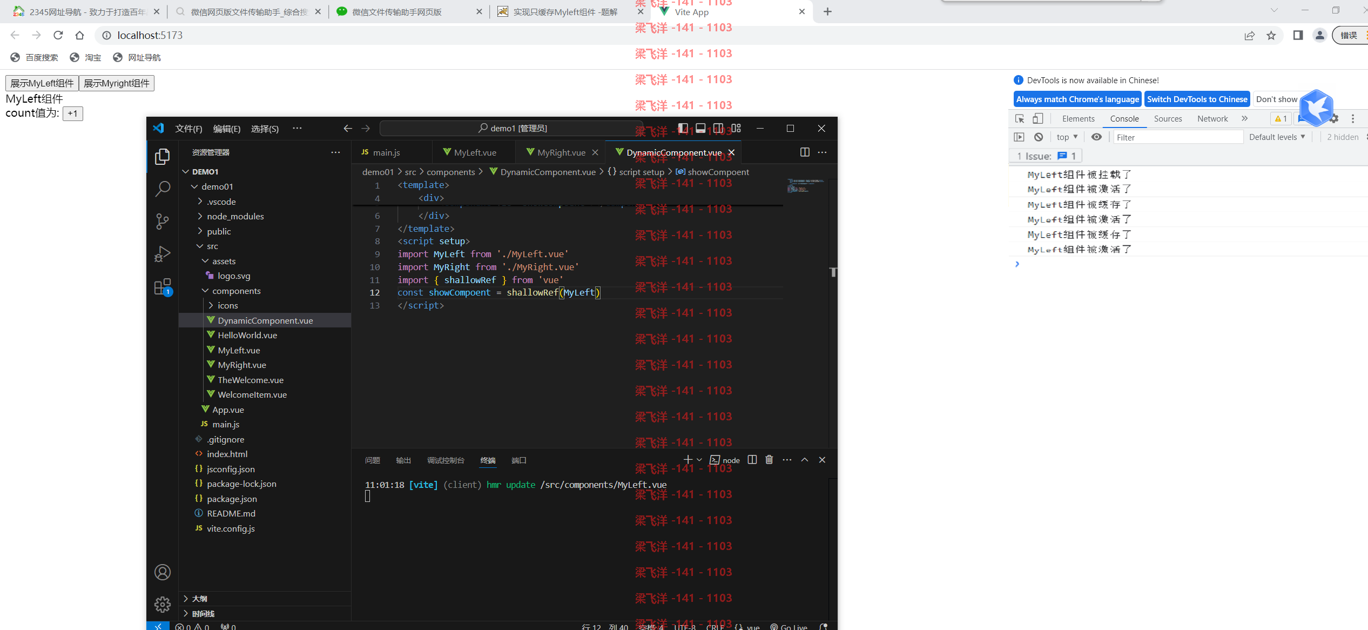Open DevTools settings gear
The image size is (1368, 630).
pyautogui.click(x=1335, y=118)
